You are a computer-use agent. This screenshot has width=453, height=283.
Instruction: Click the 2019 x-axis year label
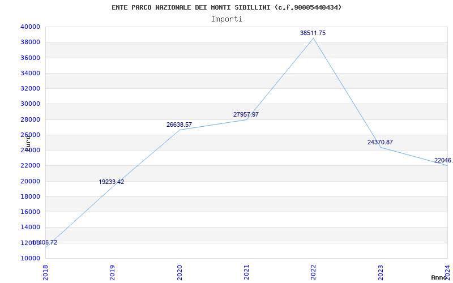pos(112,273)
